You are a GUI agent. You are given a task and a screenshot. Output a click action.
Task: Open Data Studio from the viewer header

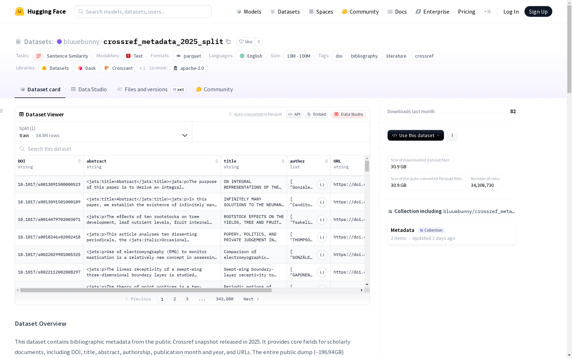(x=349, y=114)
